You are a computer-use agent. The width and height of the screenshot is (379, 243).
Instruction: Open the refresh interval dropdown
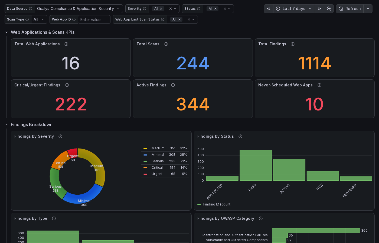point(368,9)
